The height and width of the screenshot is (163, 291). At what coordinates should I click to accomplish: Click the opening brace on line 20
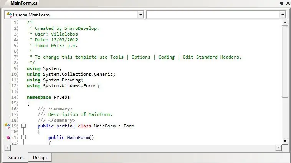click(39, 132)
